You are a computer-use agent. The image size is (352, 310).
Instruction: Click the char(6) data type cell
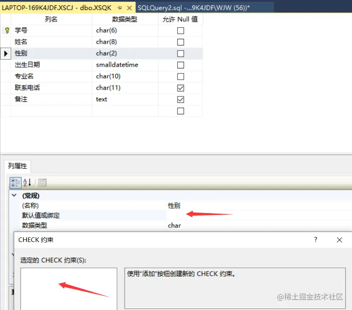pyautogui.click(x=125, y=30)
